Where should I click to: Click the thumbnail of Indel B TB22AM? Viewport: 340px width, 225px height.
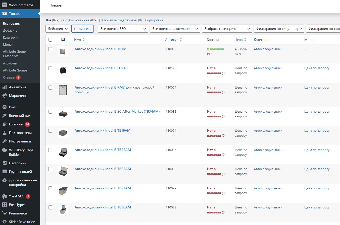pyautogui.click(x=63, y=152)
